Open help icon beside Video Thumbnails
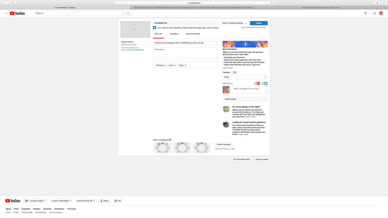The width and height of the screenshot is (388, 218). 170,140
